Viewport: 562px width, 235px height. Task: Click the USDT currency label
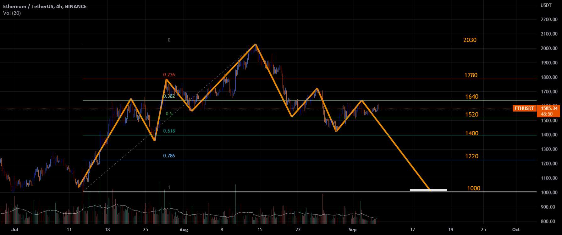point(546,5)
